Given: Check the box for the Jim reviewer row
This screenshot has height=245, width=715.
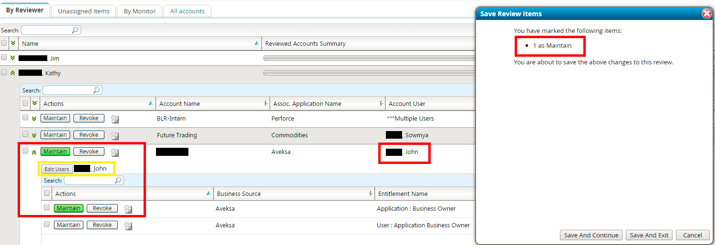Looking at the screenshot, I should [x=4, y=58].
